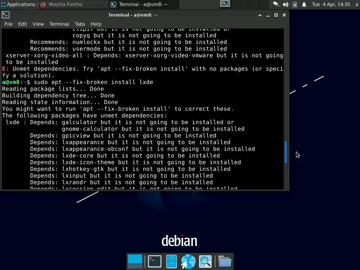Click the 'Reading state information... Done' line
The width and height of the screenshot is (360, 270).
[x=60, y=102]
